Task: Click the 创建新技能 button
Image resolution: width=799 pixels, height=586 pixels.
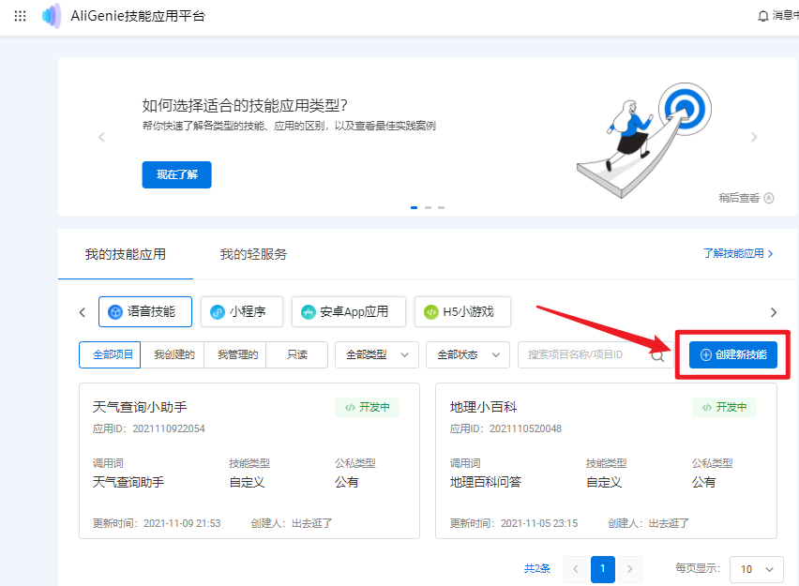Action: pos(732,354)
